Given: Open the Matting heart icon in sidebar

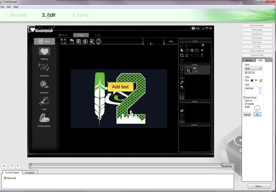Looking at the screenshot, I should coord(45,52).
